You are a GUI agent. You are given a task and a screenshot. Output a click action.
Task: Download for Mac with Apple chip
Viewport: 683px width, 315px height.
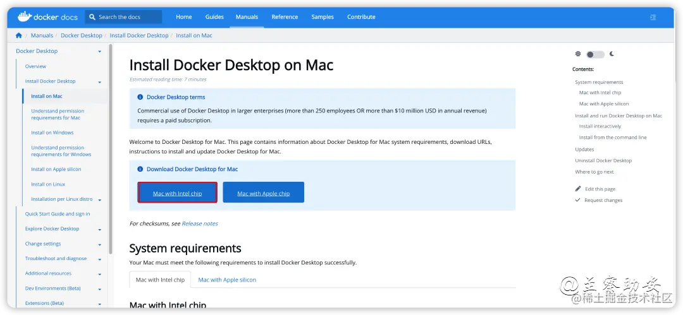click(264, 193)
